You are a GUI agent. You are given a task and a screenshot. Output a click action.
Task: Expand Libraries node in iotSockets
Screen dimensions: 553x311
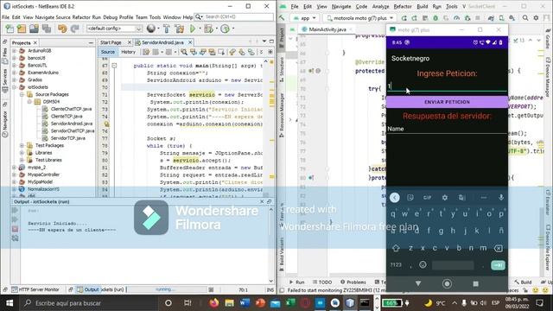tap(22, 153)
